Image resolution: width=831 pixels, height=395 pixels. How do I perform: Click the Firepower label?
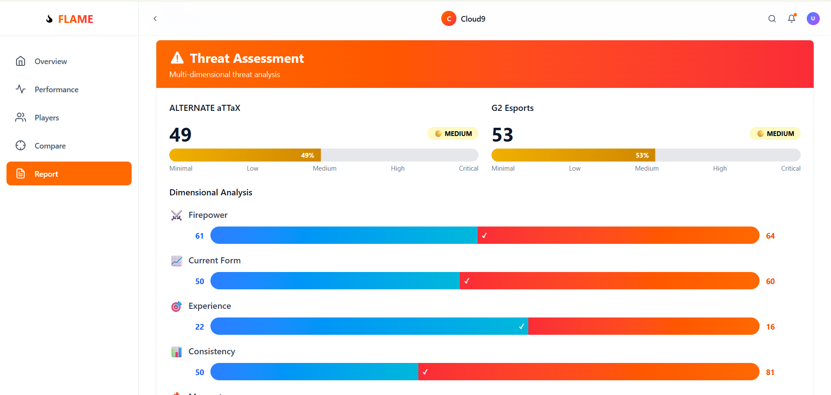tap(208, 215)
